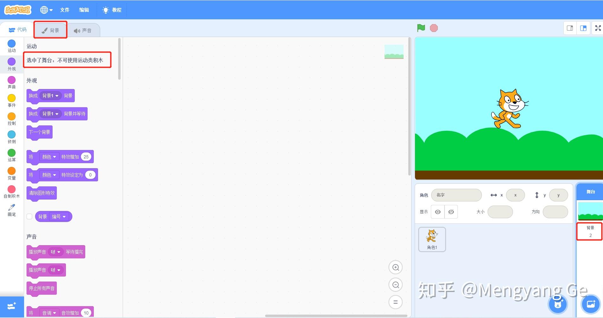Click the 停止所有声音 block

coord(42,288)
